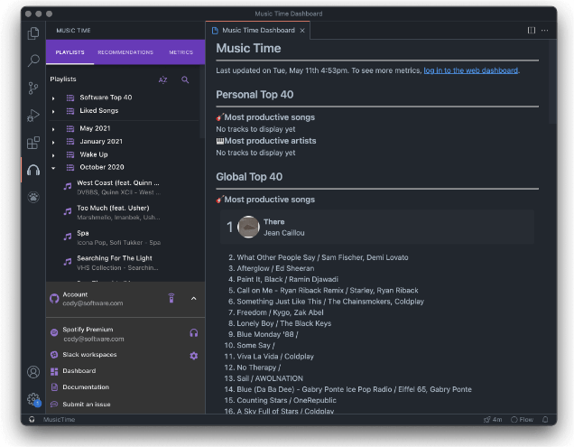The width and height of the screenshot is (574, 447).
Task: Toggle Flow mode in the status bar
Action: tap(523, 420)
